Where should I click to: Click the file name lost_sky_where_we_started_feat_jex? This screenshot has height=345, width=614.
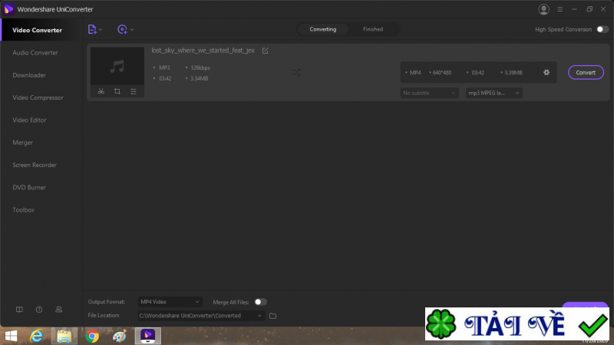(x=203, y=51)
